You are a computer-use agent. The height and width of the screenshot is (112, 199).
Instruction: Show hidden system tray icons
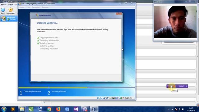[x=169, y=109]
